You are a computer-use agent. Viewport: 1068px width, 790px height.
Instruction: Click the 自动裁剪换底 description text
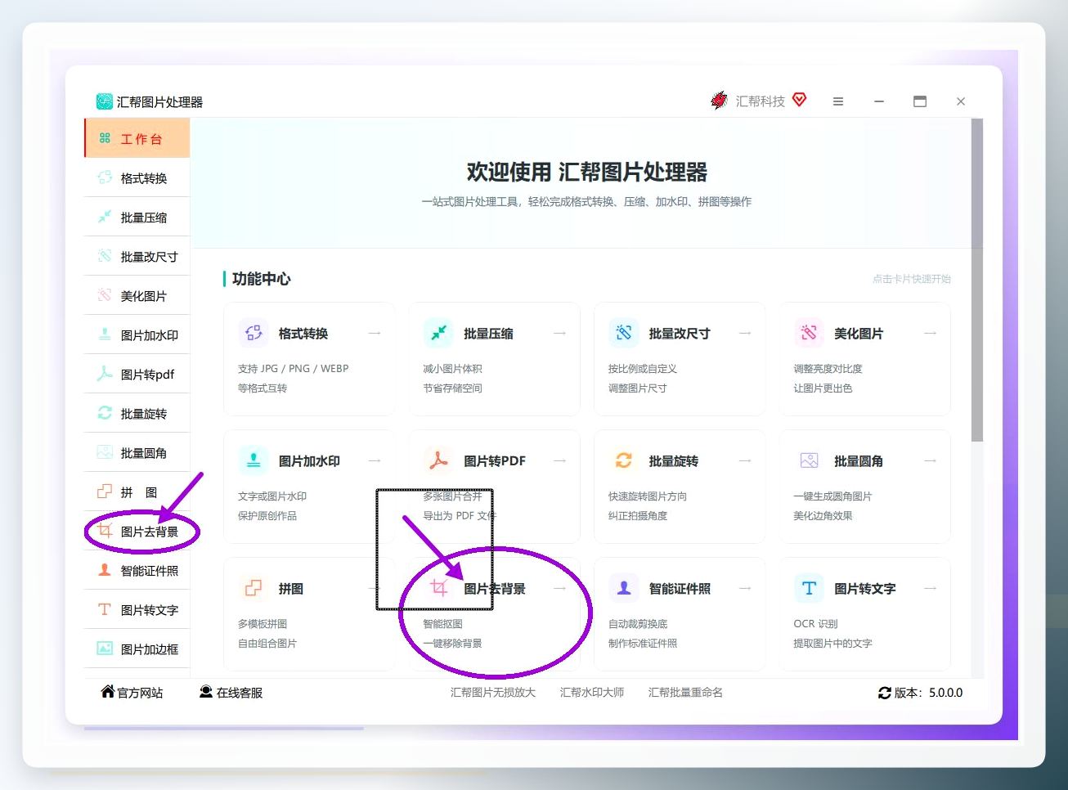(638, 624)
